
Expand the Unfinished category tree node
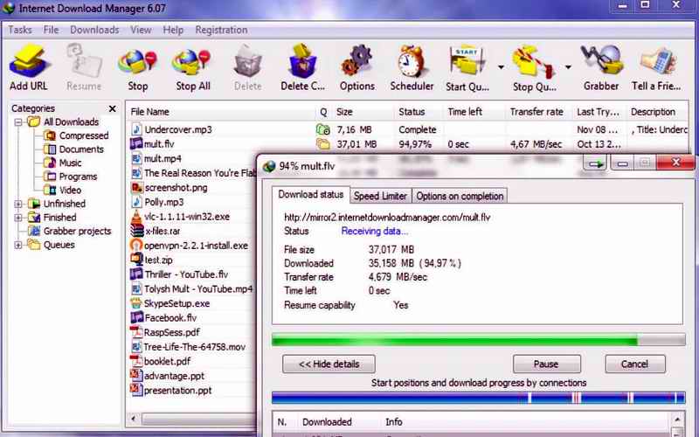pyautogui.click(x=19, y=204)
